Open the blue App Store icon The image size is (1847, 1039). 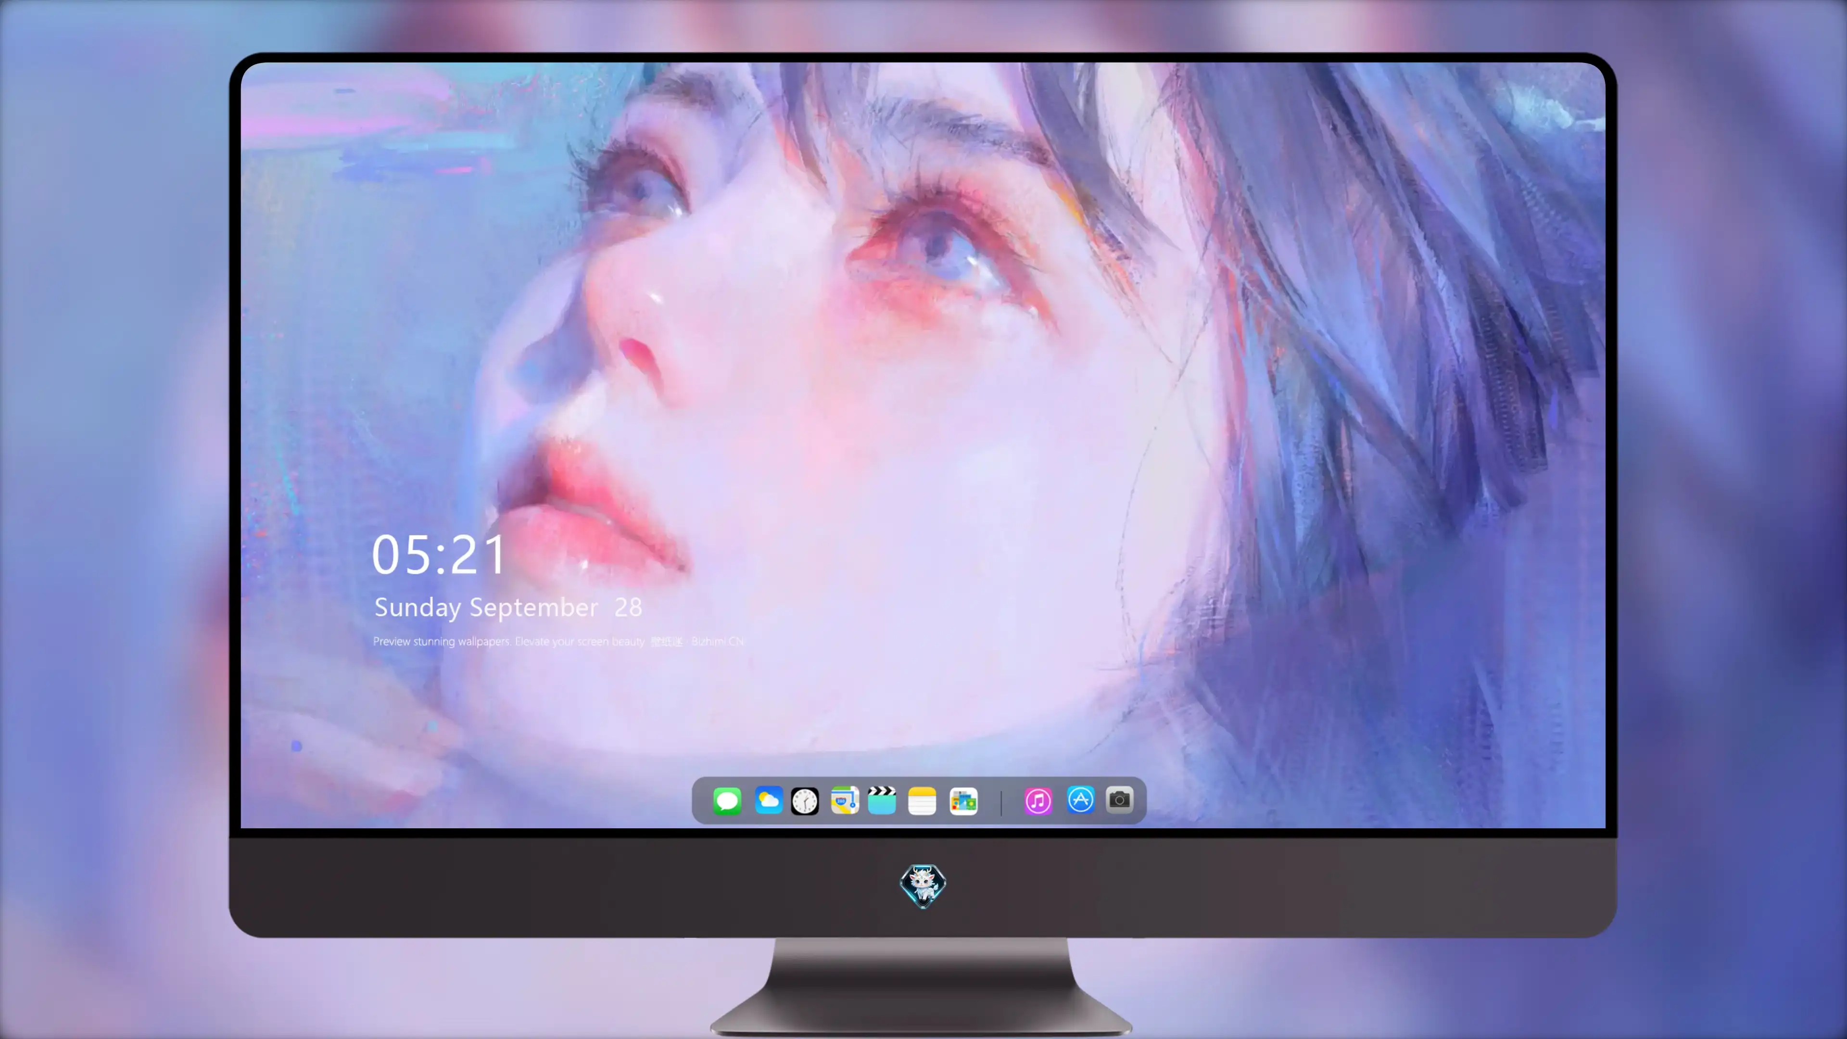(1080, 799)
